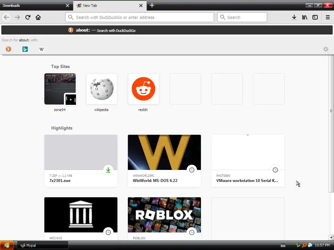The image size is (334, 250).
Task: Open a new tab with plus button
Action: (x=152, y=5)
